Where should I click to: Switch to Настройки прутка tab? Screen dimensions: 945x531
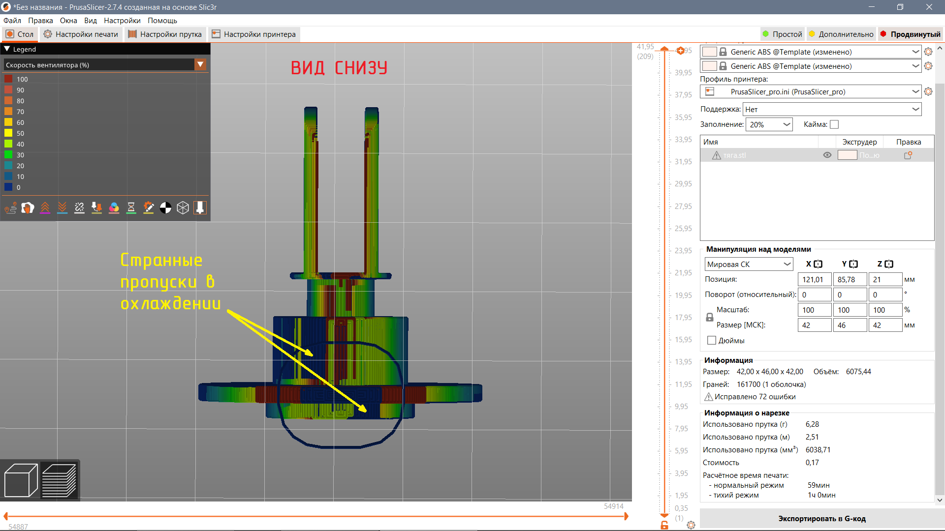coord(165,34)
